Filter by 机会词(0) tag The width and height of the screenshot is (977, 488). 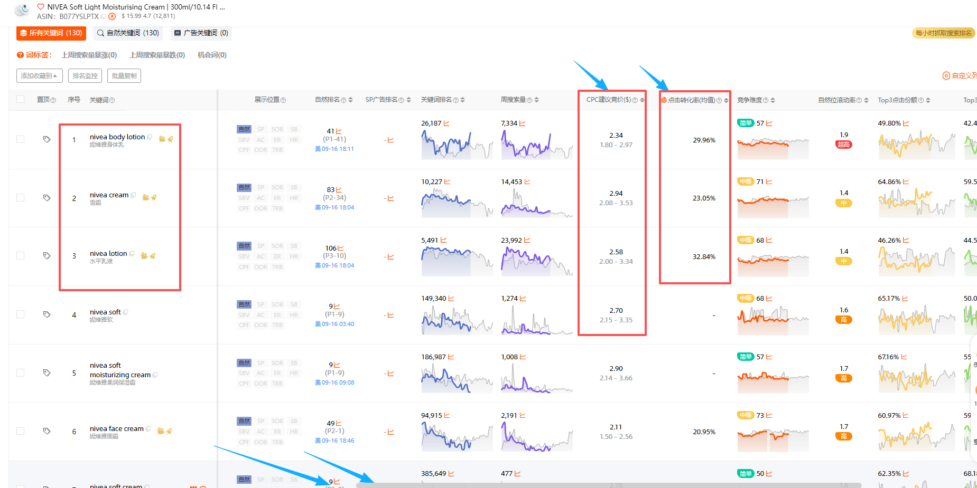212,55
